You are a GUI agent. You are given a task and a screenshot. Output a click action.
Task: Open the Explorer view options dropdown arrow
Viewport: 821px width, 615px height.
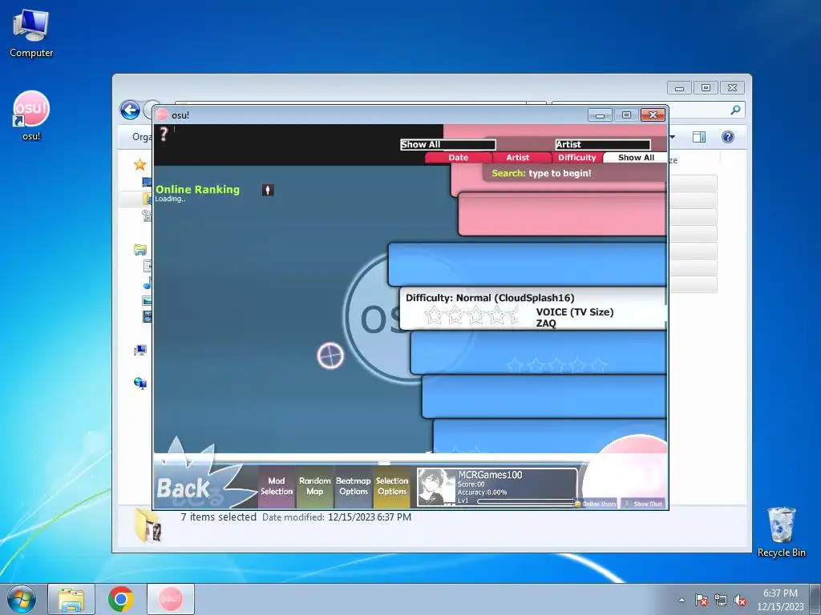tap(673, 137)
